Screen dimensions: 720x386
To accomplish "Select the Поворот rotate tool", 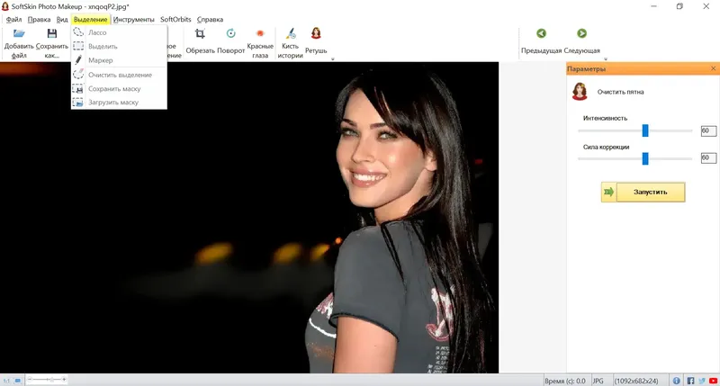I will point(231,41).
